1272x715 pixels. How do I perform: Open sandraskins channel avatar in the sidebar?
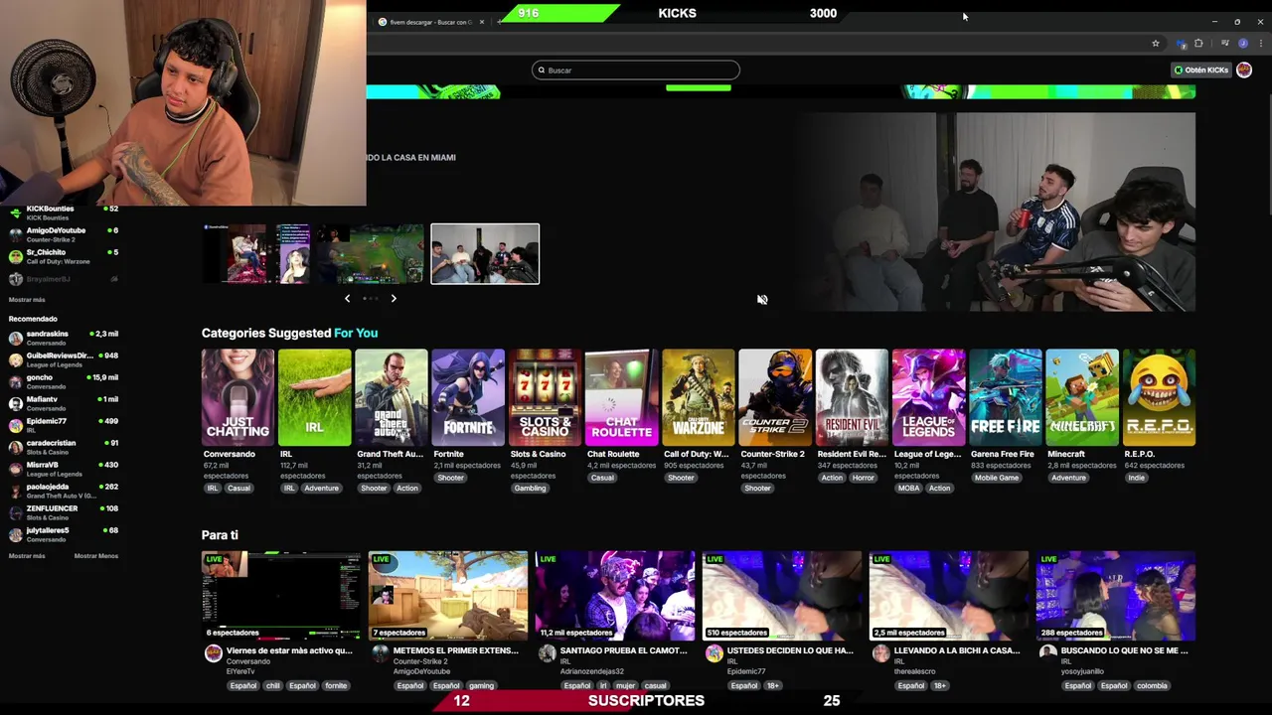[x=15, y=338]
